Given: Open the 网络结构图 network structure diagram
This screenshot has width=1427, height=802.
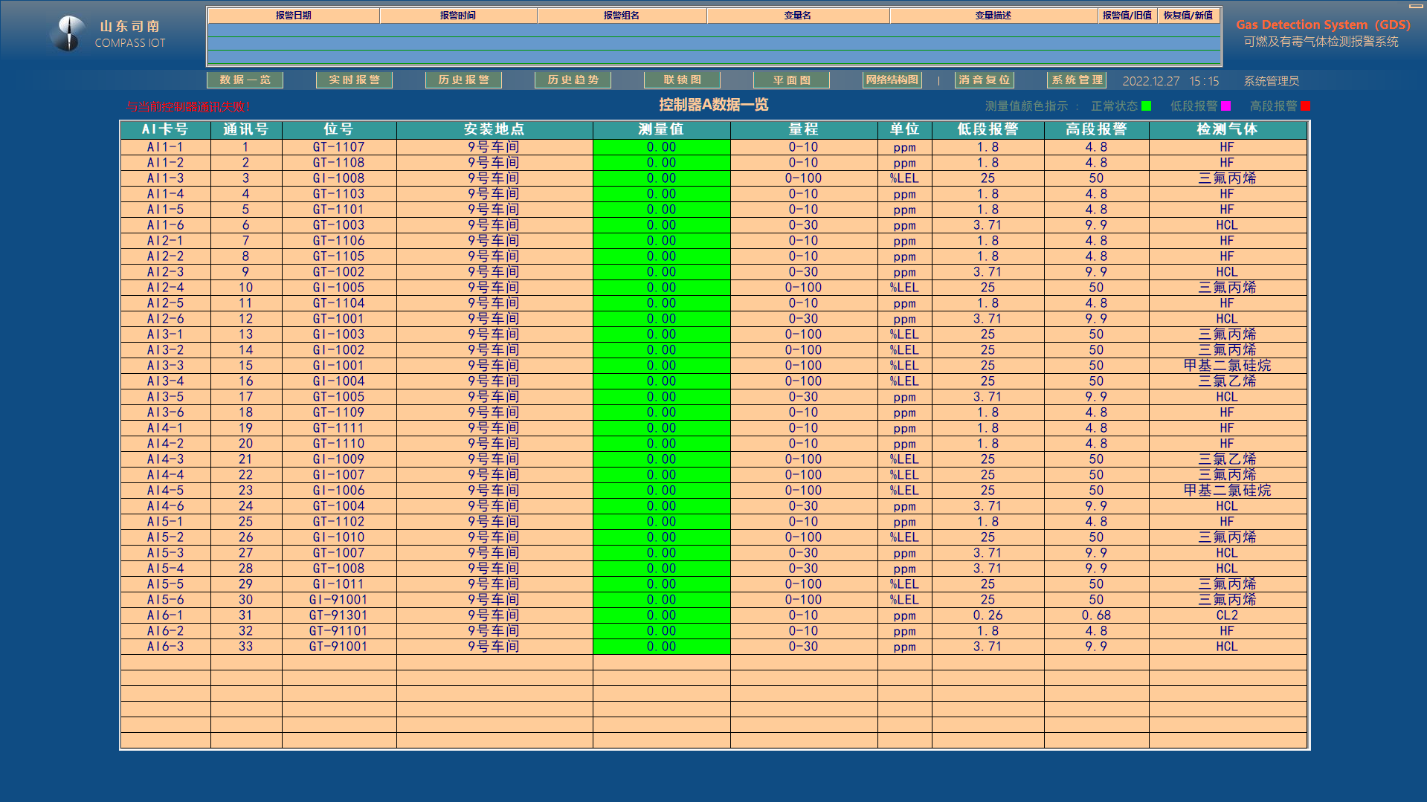Looking at the screenshot, I should (x=892, y=80).
